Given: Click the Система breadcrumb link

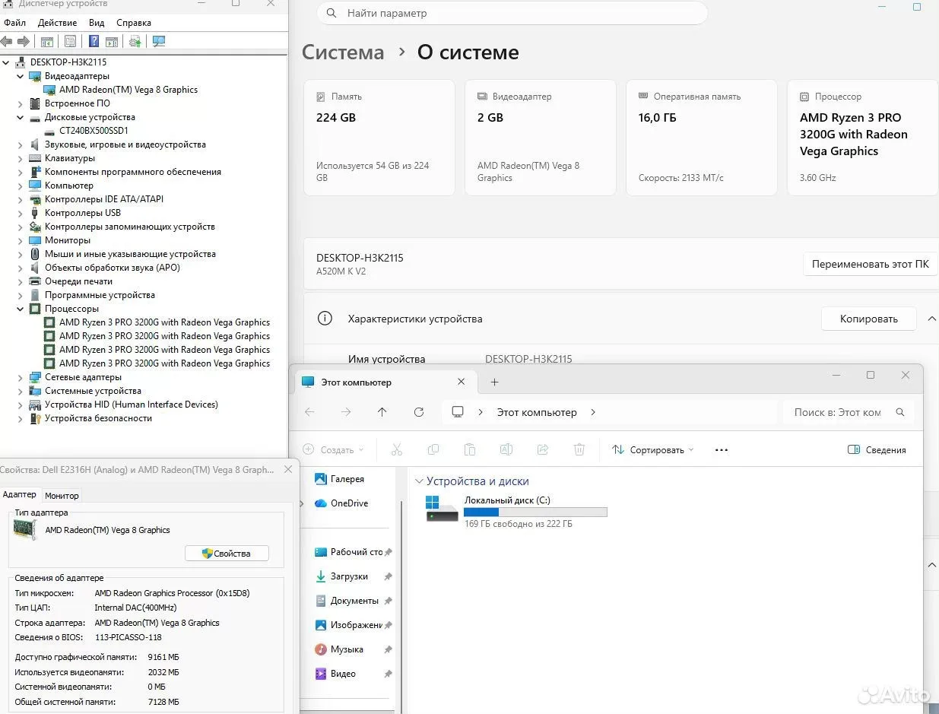Looking at the screenshot, I should 343,52.
